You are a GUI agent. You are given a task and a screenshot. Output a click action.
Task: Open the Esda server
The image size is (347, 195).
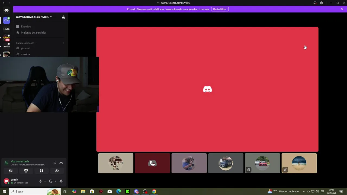7,29
